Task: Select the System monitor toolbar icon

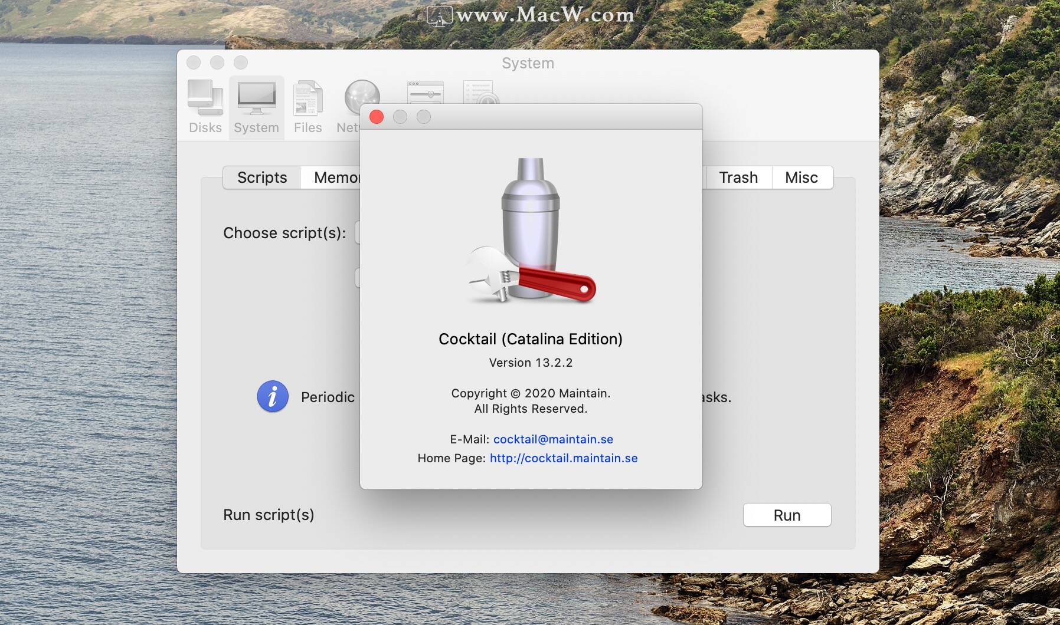Action: click(x=256, y=106)
